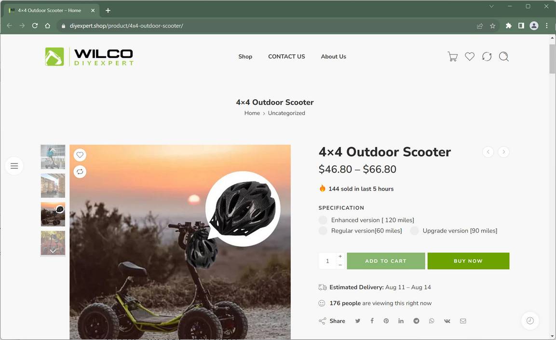This screenshot has width=556, height=340.
Task: Click the ADD TO CART button
Action: (386, 261)
